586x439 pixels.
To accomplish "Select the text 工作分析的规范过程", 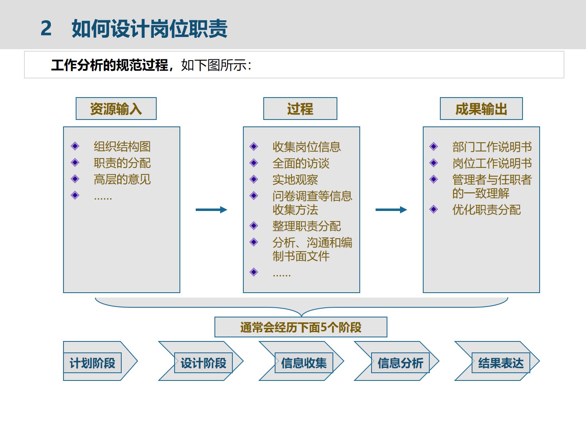I will pyautogui.click(x=109, y=65).
